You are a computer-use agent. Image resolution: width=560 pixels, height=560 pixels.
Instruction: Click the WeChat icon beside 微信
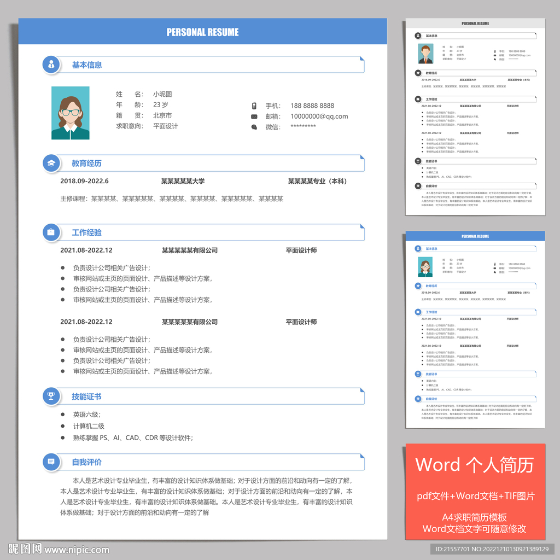pos(254,127)
